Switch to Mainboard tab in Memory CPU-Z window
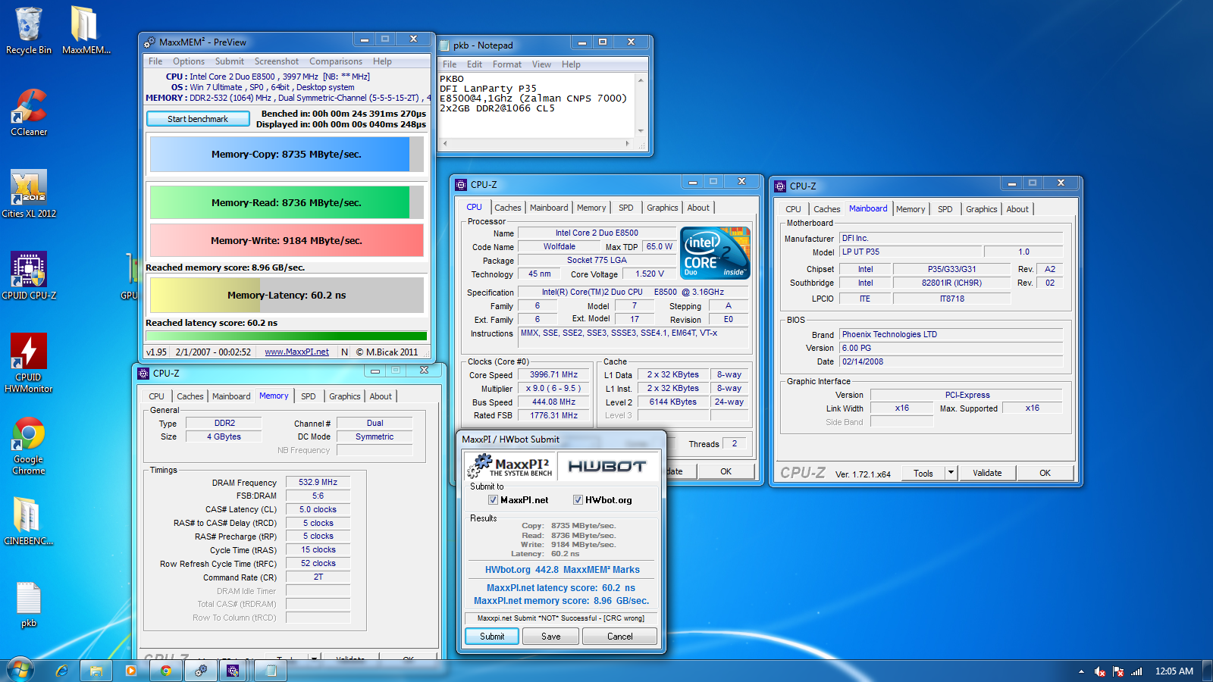The width and height of the screenshot is (1213, 682). [231, 396]
